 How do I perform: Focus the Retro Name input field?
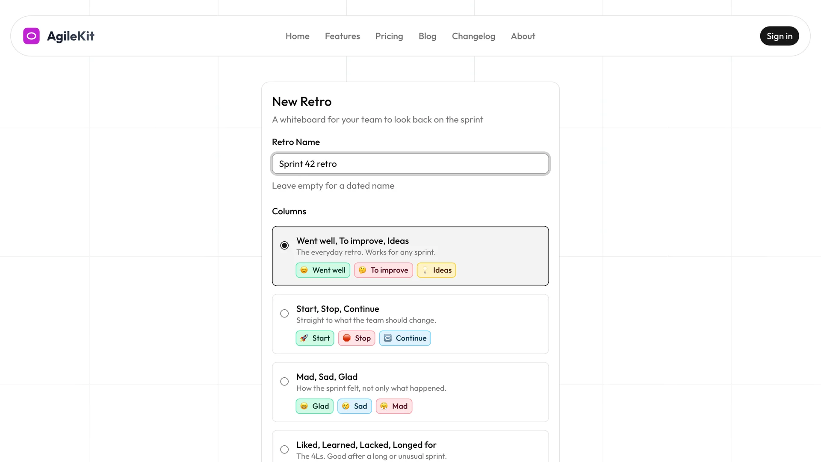click(410, 164)
